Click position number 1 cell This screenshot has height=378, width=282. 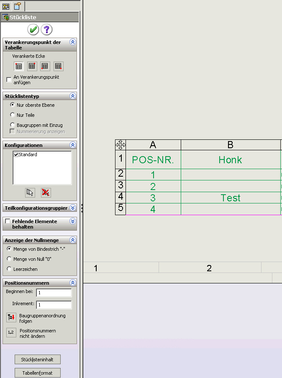click(x=153, y=175)
